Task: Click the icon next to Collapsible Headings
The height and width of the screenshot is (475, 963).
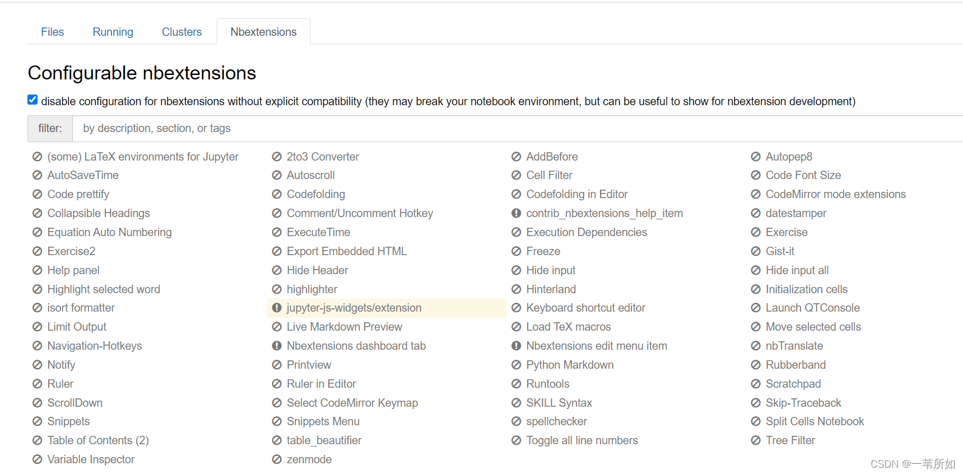Action: click(x=37, y=214)
